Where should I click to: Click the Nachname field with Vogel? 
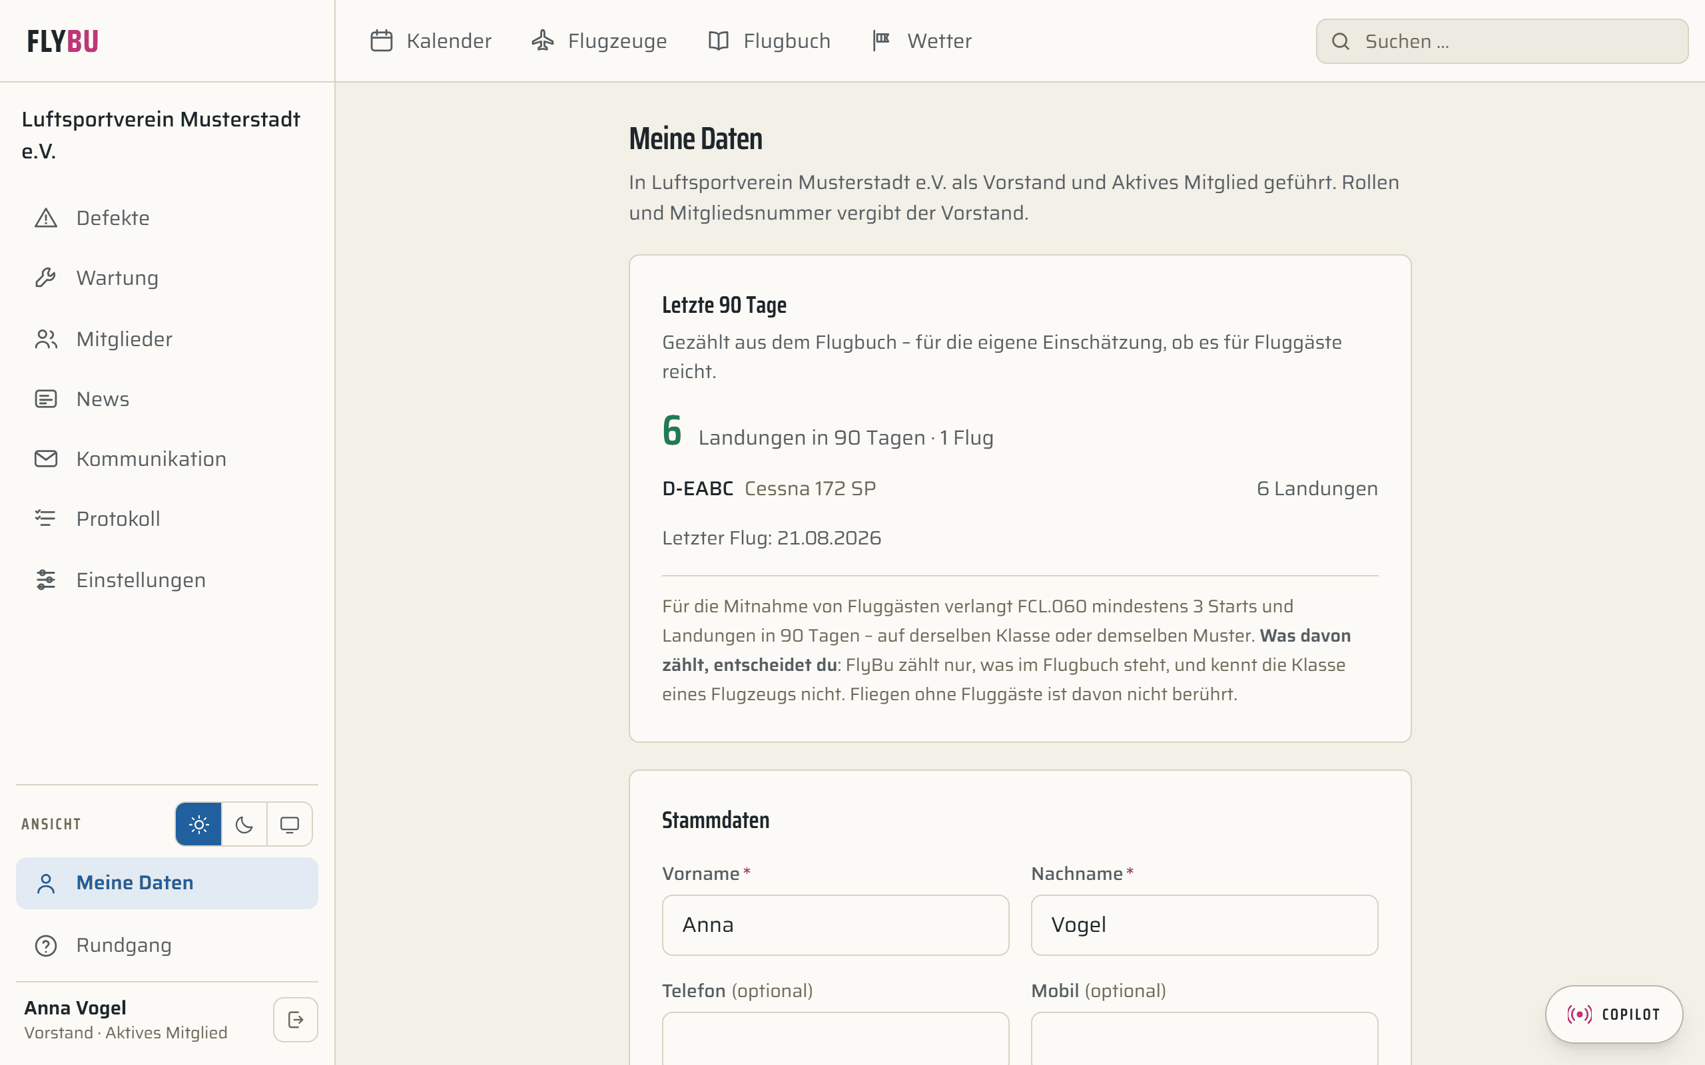click(x=1204, y=925)
